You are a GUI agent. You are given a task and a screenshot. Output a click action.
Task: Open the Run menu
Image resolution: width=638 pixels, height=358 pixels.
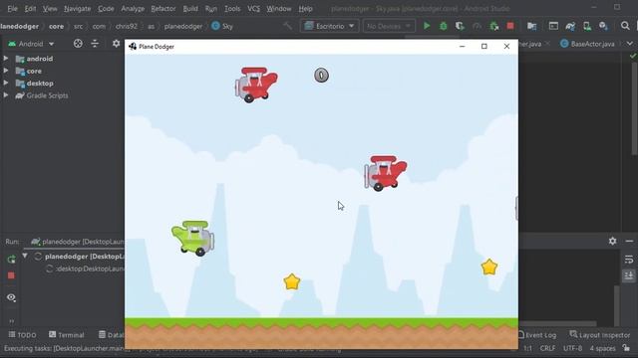(211, 9)
